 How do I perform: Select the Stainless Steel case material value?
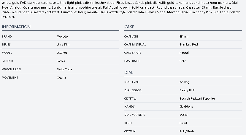click(x=189, y=45)
